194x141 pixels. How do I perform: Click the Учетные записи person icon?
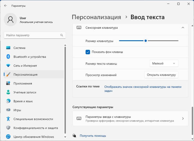pyautogui.click(x=8, y=92)
